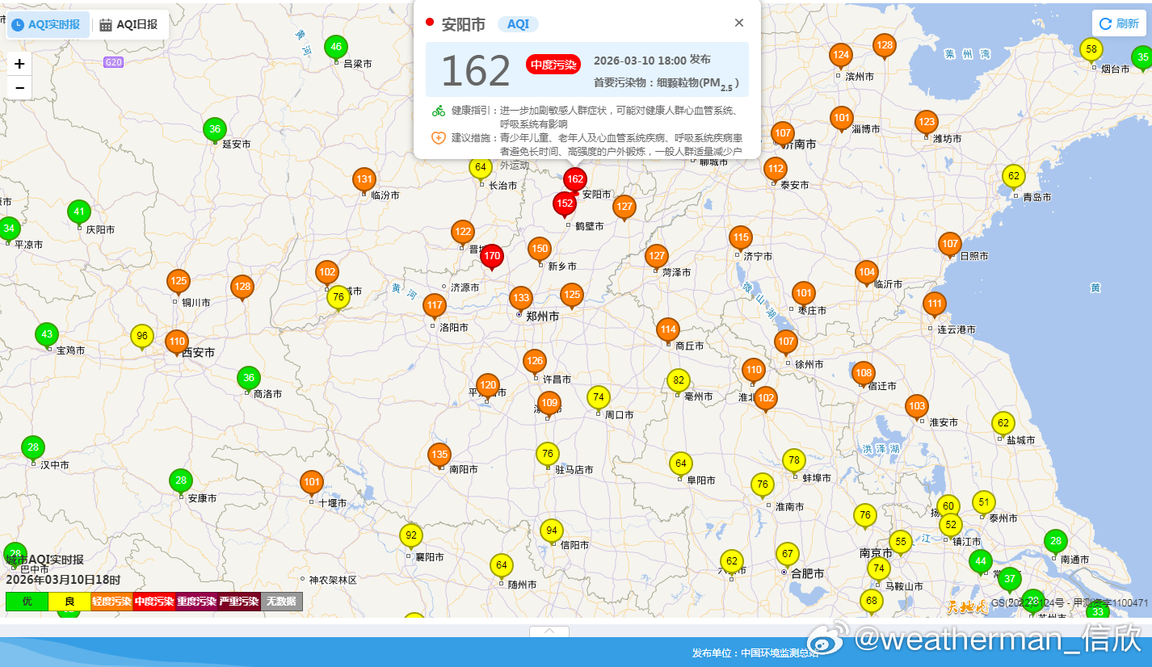The image size is (1152, 667).
Task: Select the 长治市 marker showing 64
Action: (481, 169)
